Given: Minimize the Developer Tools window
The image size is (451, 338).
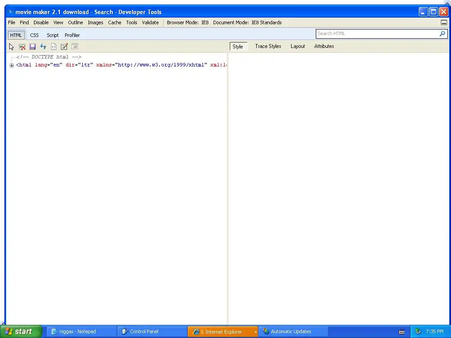Looking at the screenshot, I should coord(423,12).
